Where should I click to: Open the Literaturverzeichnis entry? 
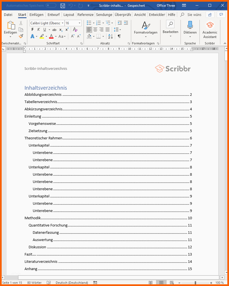click(x=108, y=261)
